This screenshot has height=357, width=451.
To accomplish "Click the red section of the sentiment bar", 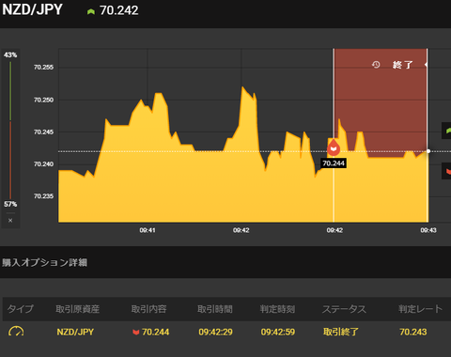I will click(x=10, y=160).
